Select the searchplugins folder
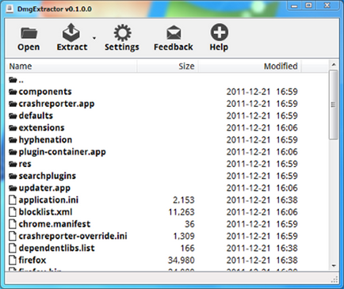344x289 pixels. (x=42, y=176)
